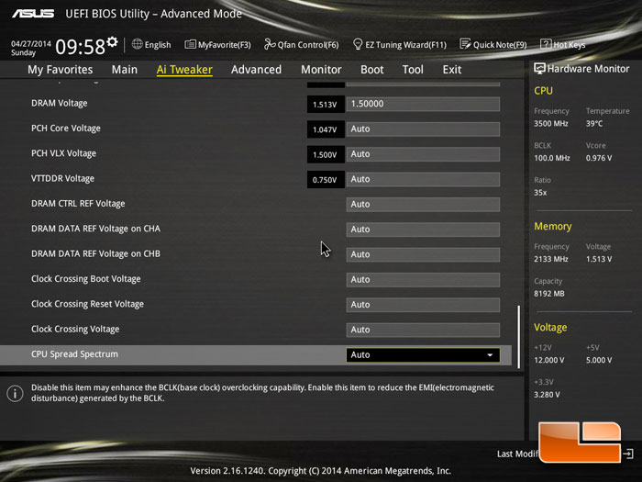
Task: Click the 0.750V VTTDDR reading
Action: pyautogui.click(x=326, y=180)
